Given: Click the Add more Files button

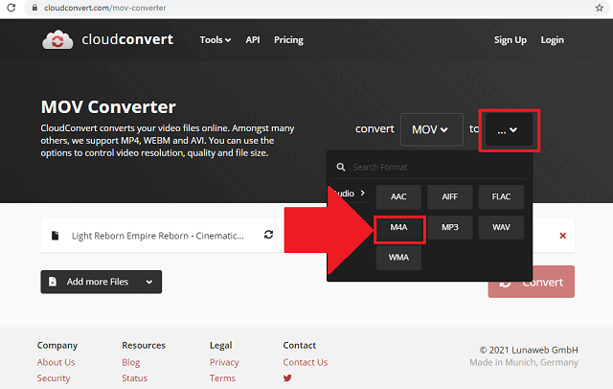Looking at the screenshot, I should (102, 282).
